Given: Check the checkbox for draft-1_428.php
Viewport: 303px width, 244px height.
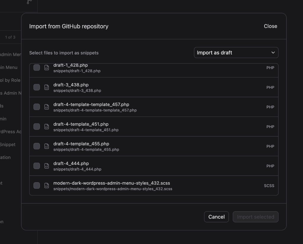Looking at the screenshot, I should tap(36, 67).
